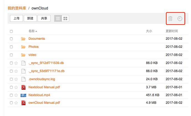
Task: Sort by 名称 column arrow
Action: point(36,31)
